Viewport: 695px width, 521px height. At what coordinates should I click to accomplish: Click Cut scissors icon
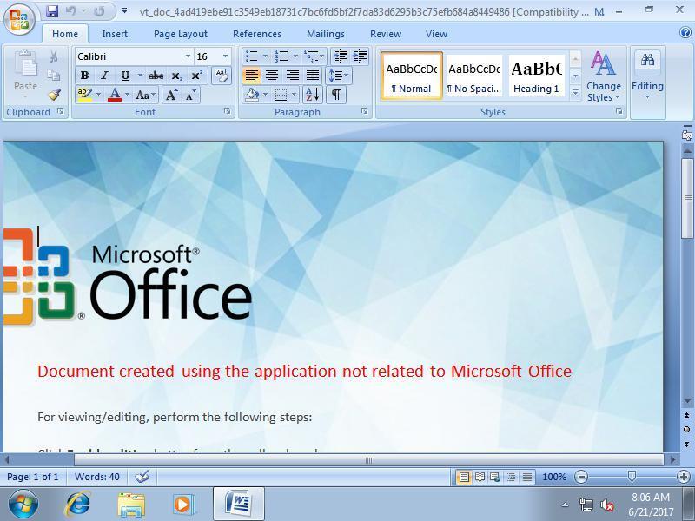coord(54,56)
